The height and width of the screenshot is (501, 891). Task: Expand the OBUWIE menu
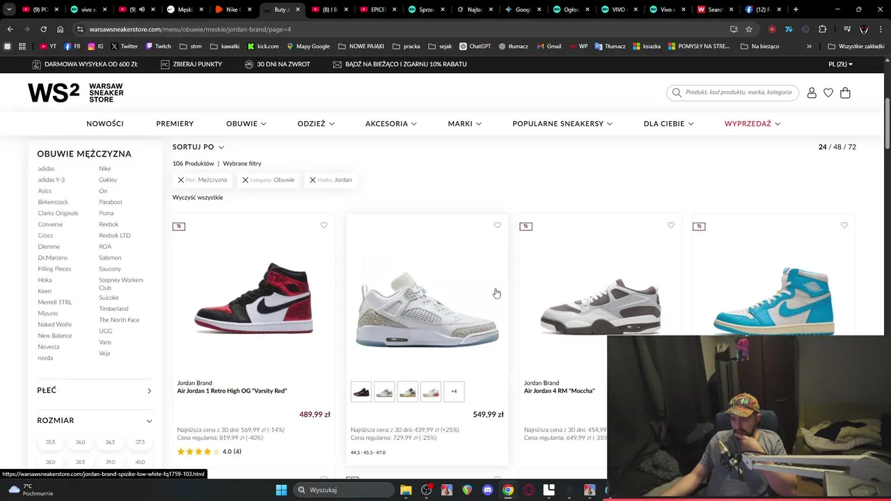pyautogui.click(x=246, y=123)
